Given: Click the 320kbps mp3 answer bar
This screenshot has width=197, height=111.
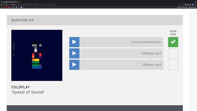Looking at the screenshot, I should (121, 53).
